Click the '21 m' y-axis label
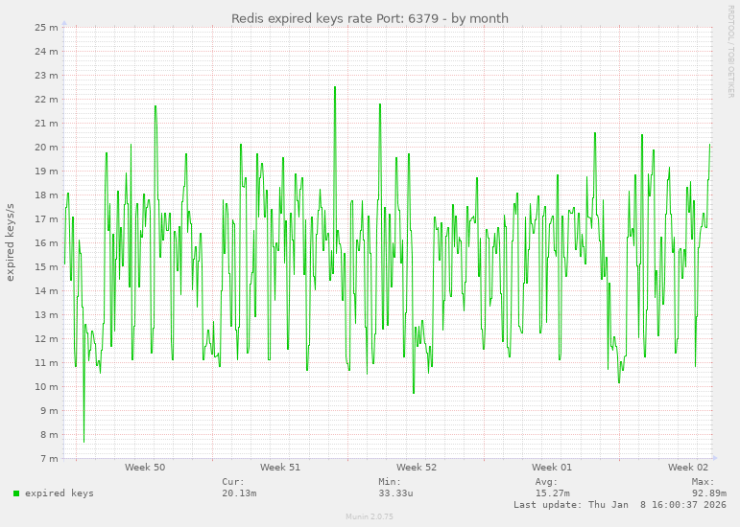The height and width of the screenshot is (527, 740). 46,124
